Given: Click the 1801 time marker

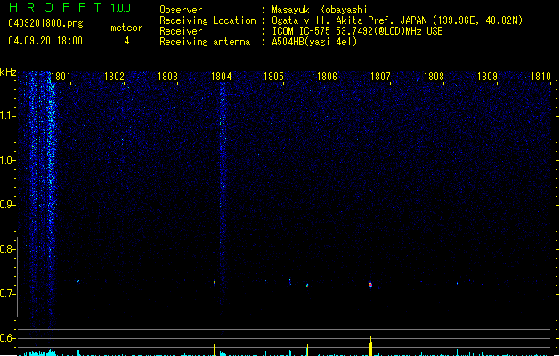Looking at the screenshot, I should (61, 77).
